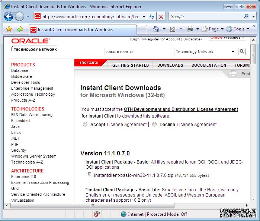Click the Refresh page icon
Screen dimensions: 260x221
tap(152, 17)
